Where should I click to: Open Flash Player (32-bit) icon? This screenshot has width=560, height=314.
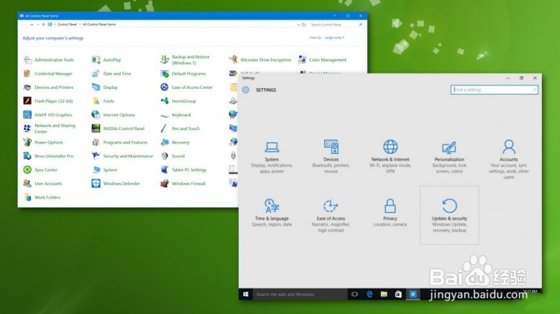[28, 101]
